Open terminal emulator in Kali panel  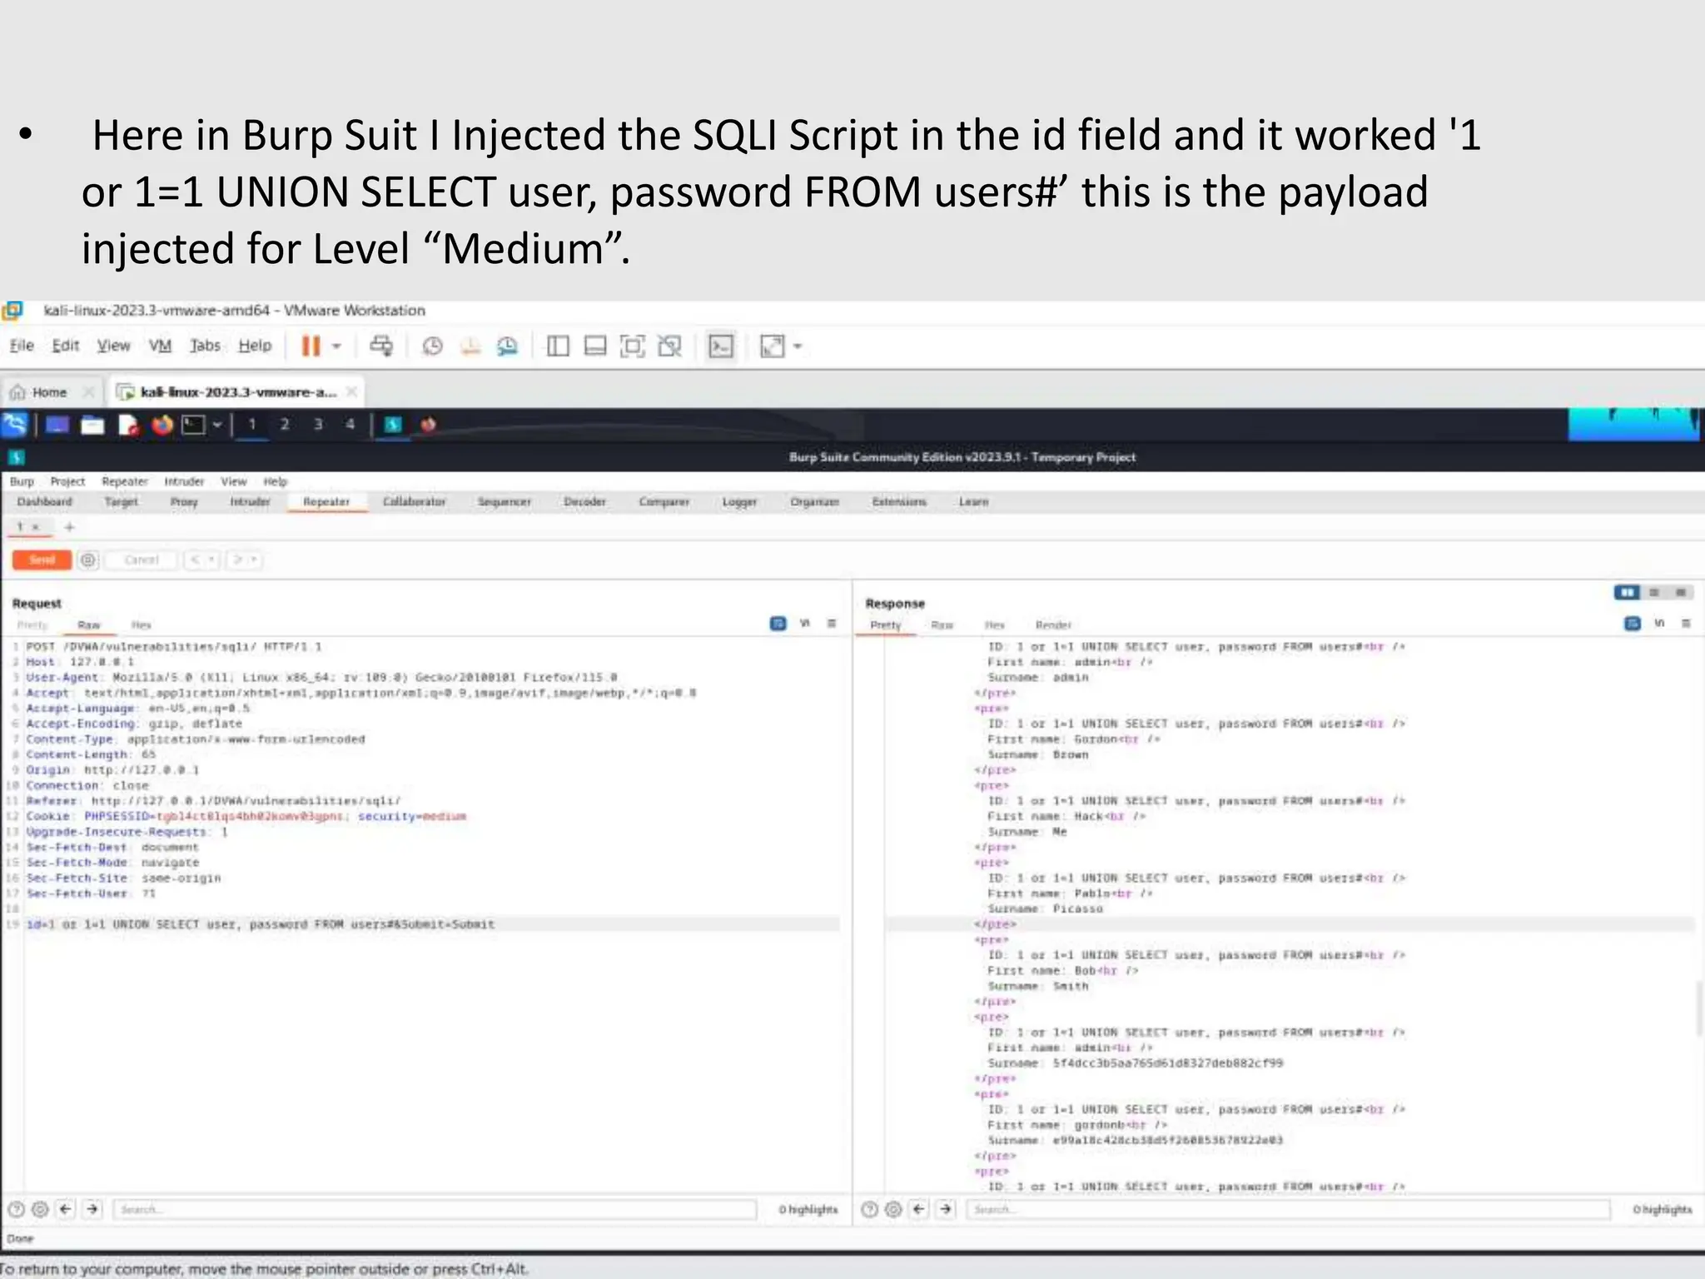coord(193,425)
